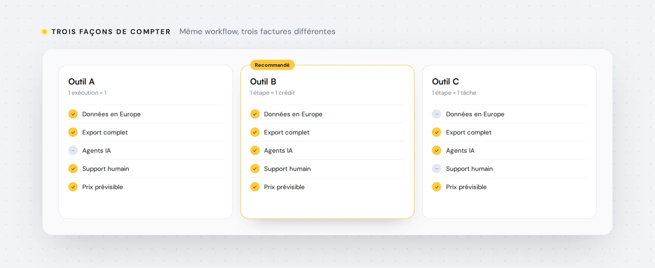The height and width of the screenshot is (268, 655).
Task: Click the check icon for Outil A Support humain
Action: click(x=73, y=169)
